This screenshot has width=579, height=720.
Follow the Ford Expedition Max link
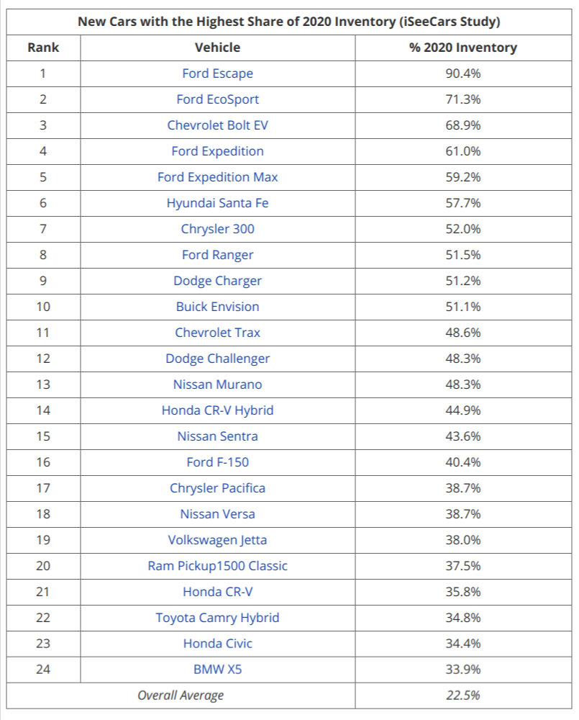(x=217, y=177)
